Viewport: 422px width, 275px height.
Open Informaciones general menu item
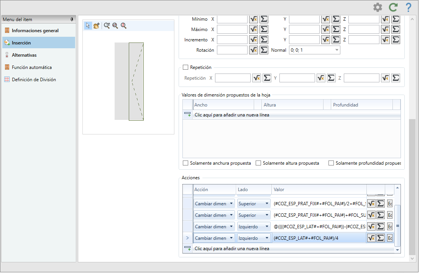[35, 31]
